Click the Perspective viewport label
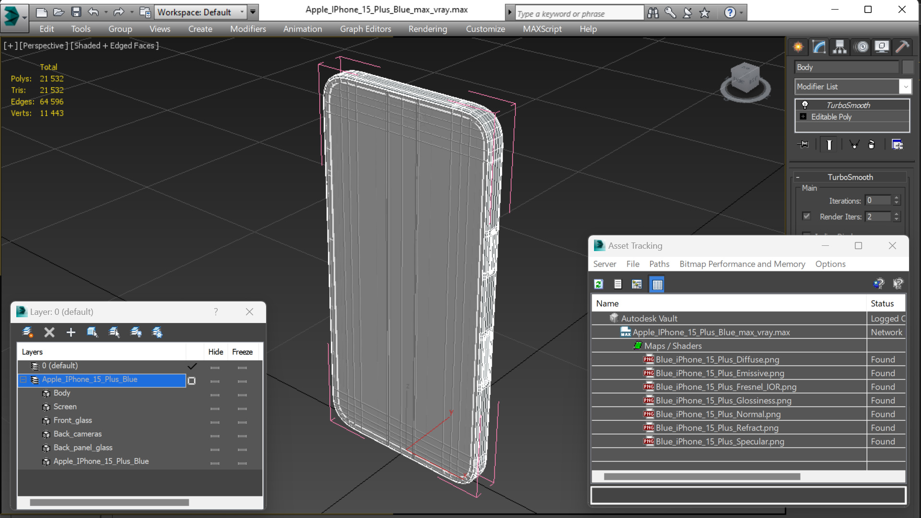Viewport: 921px width, 518px height. click(x=44, y=46)
